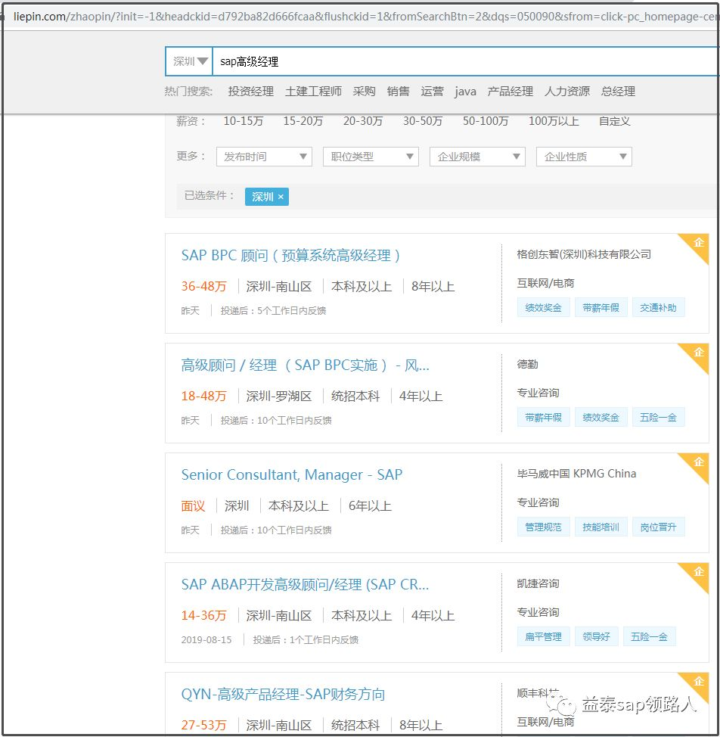Screen dimensions: 720x737
Task: Filter salary by 100万以上
Action: pos(554,121)
